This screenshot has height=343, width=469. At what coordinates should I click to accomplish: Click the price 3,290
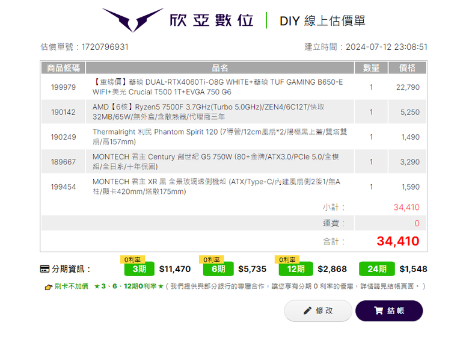410,162
